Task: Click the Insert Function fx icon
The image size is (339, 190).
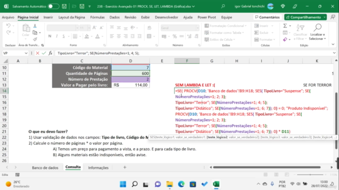Action: click(50, 53)
